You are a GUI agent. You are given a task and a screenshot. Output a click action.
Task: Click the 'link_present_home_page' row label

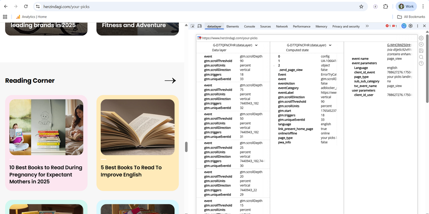pos(296,129)
